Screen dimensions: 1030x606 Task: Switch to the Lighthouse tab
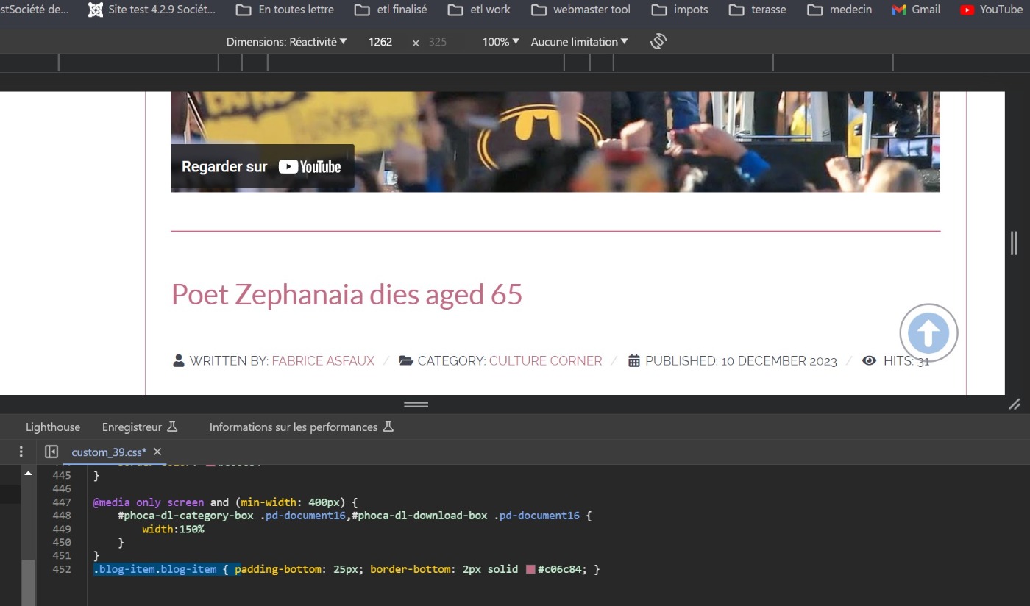point(53,427)
